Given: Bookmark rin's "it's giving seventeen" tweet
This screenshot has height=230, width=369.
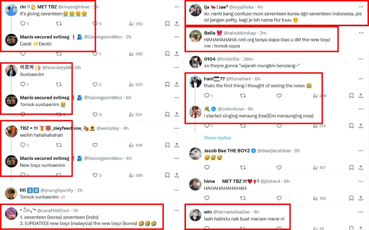Looking at the screenshot, I should coord(167,24).
